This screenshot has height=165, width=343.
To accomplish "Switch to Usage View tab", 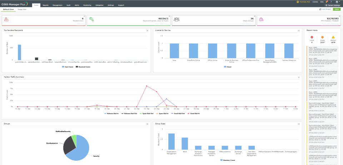I will (23, 9).
